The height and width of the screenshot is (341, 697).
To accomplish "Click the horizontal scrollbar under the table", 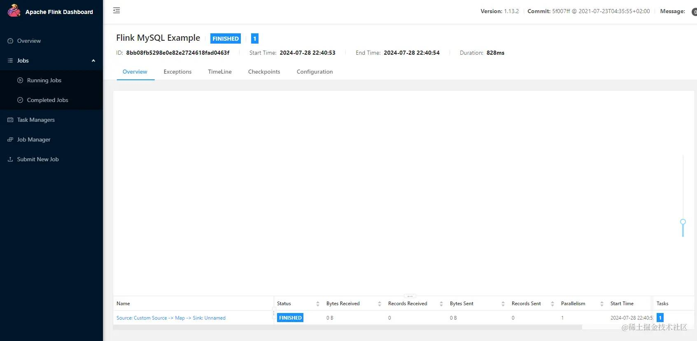I will (x=347, y=327).
